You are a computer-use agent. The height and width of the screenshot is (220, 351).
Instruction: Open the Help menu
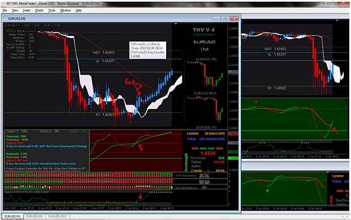point(79,10)
